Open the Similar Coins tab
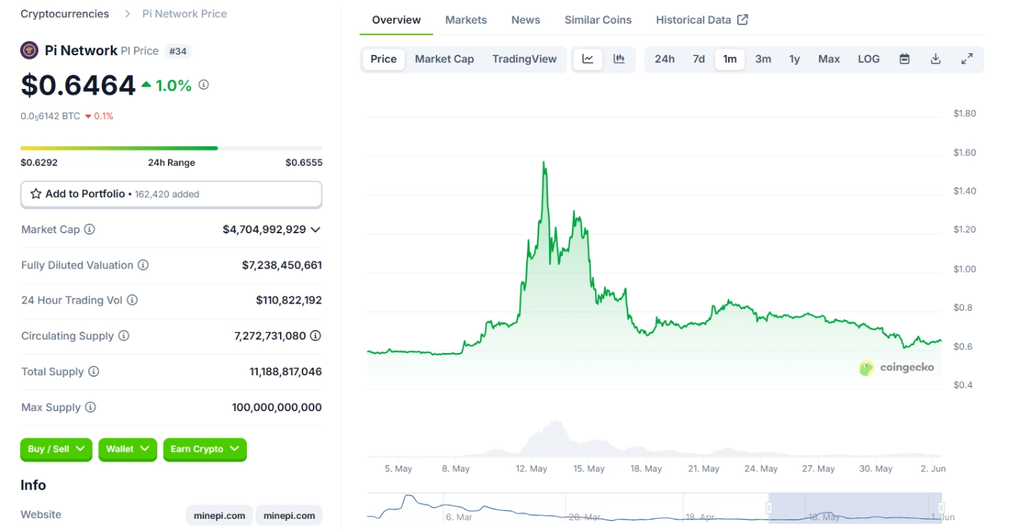The height and width of the screenshot is (531, 1020). click(x=598, y=20)
